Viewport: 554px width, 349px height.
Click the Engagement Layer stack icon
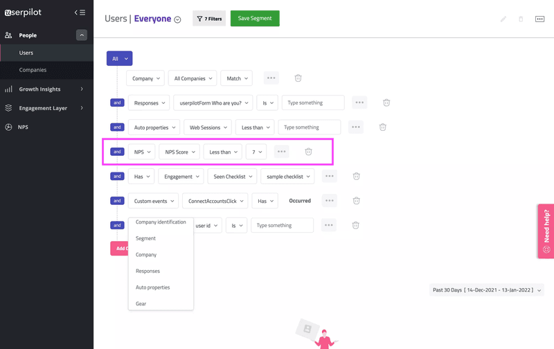[8, 108]
